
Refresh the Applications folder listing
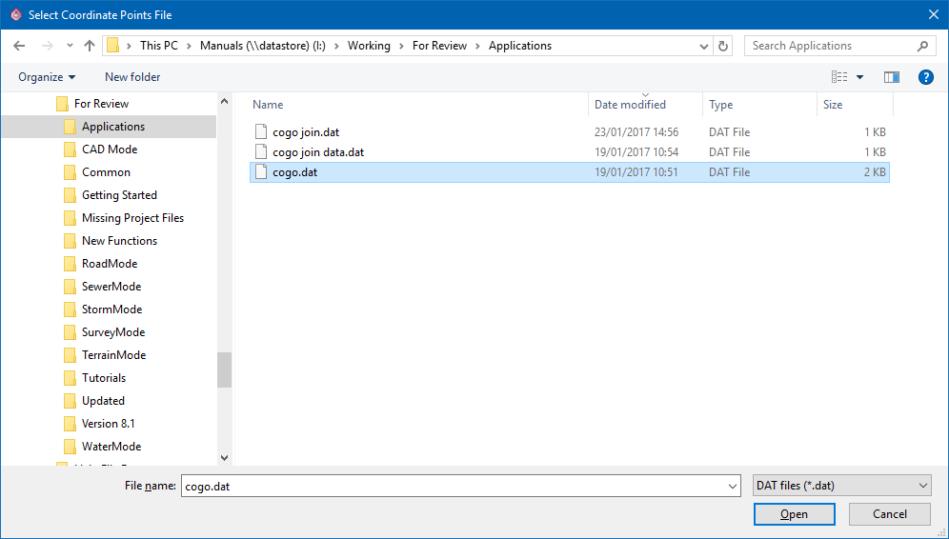(724, 46)
